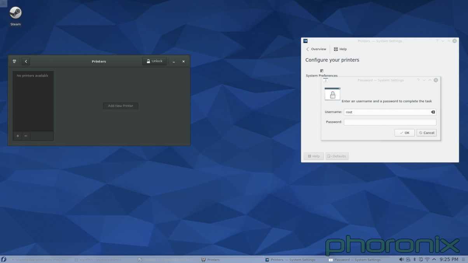Click the plus icon to add a printer
468x263 pixels.
click(x=17, y=136)
